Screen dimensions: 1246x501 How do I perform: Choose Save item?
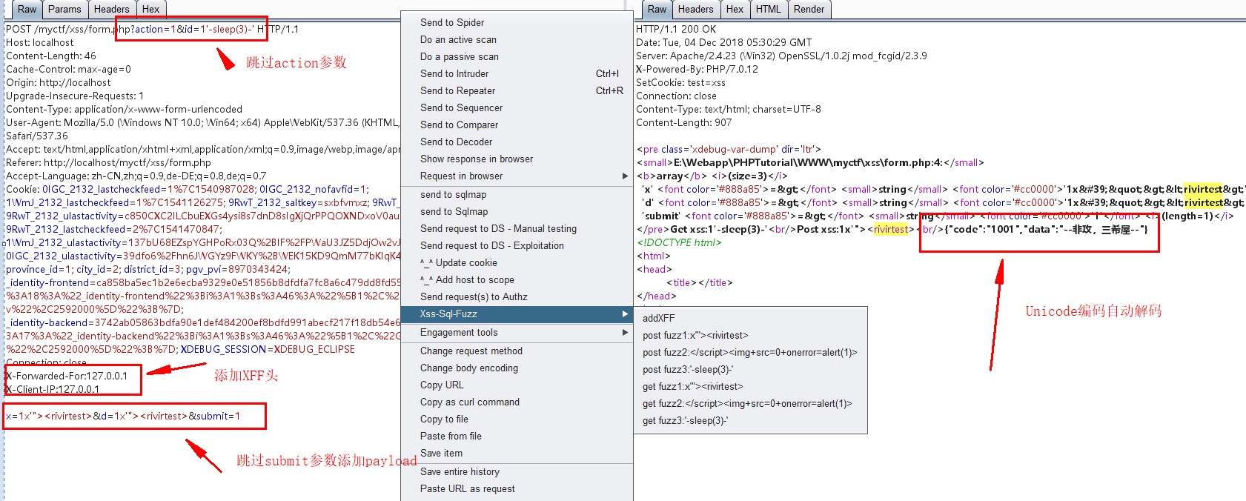coord(517,453)
